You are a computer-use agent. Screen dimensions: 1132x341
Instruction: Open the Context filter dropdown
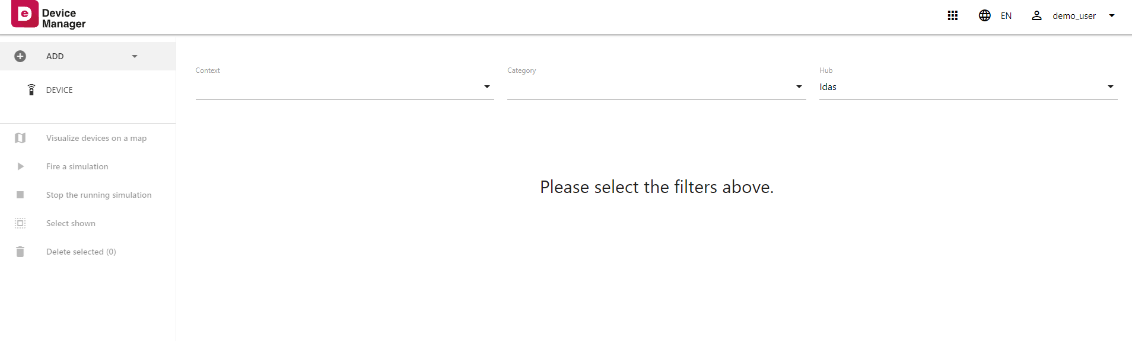[x=345, y=87]
